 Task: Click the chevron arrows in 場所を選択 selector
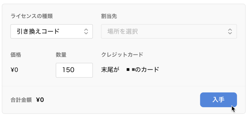pyautogui.click(x=230, y=31)
